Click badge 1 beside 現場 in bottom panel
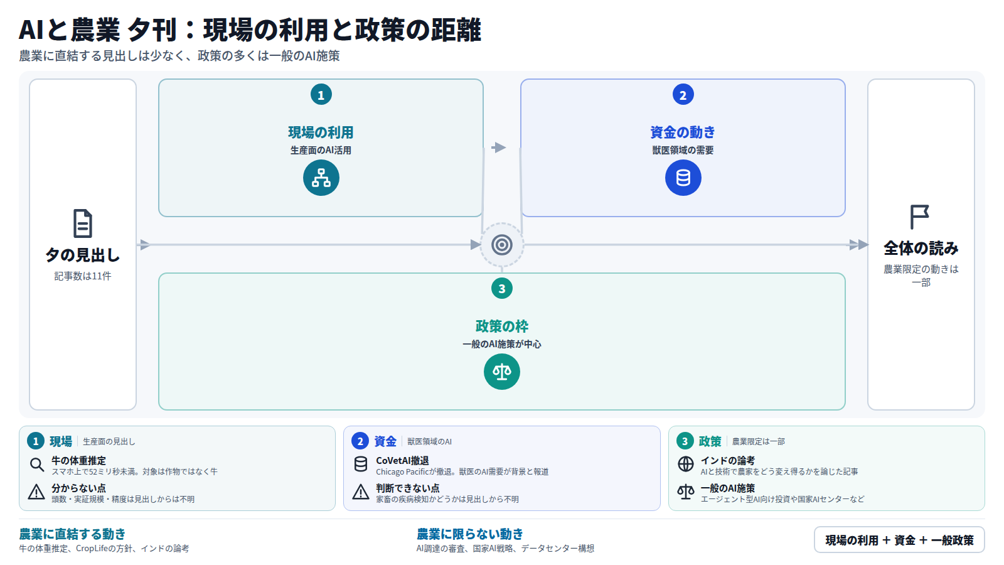1004x565 pixels. 36,441
